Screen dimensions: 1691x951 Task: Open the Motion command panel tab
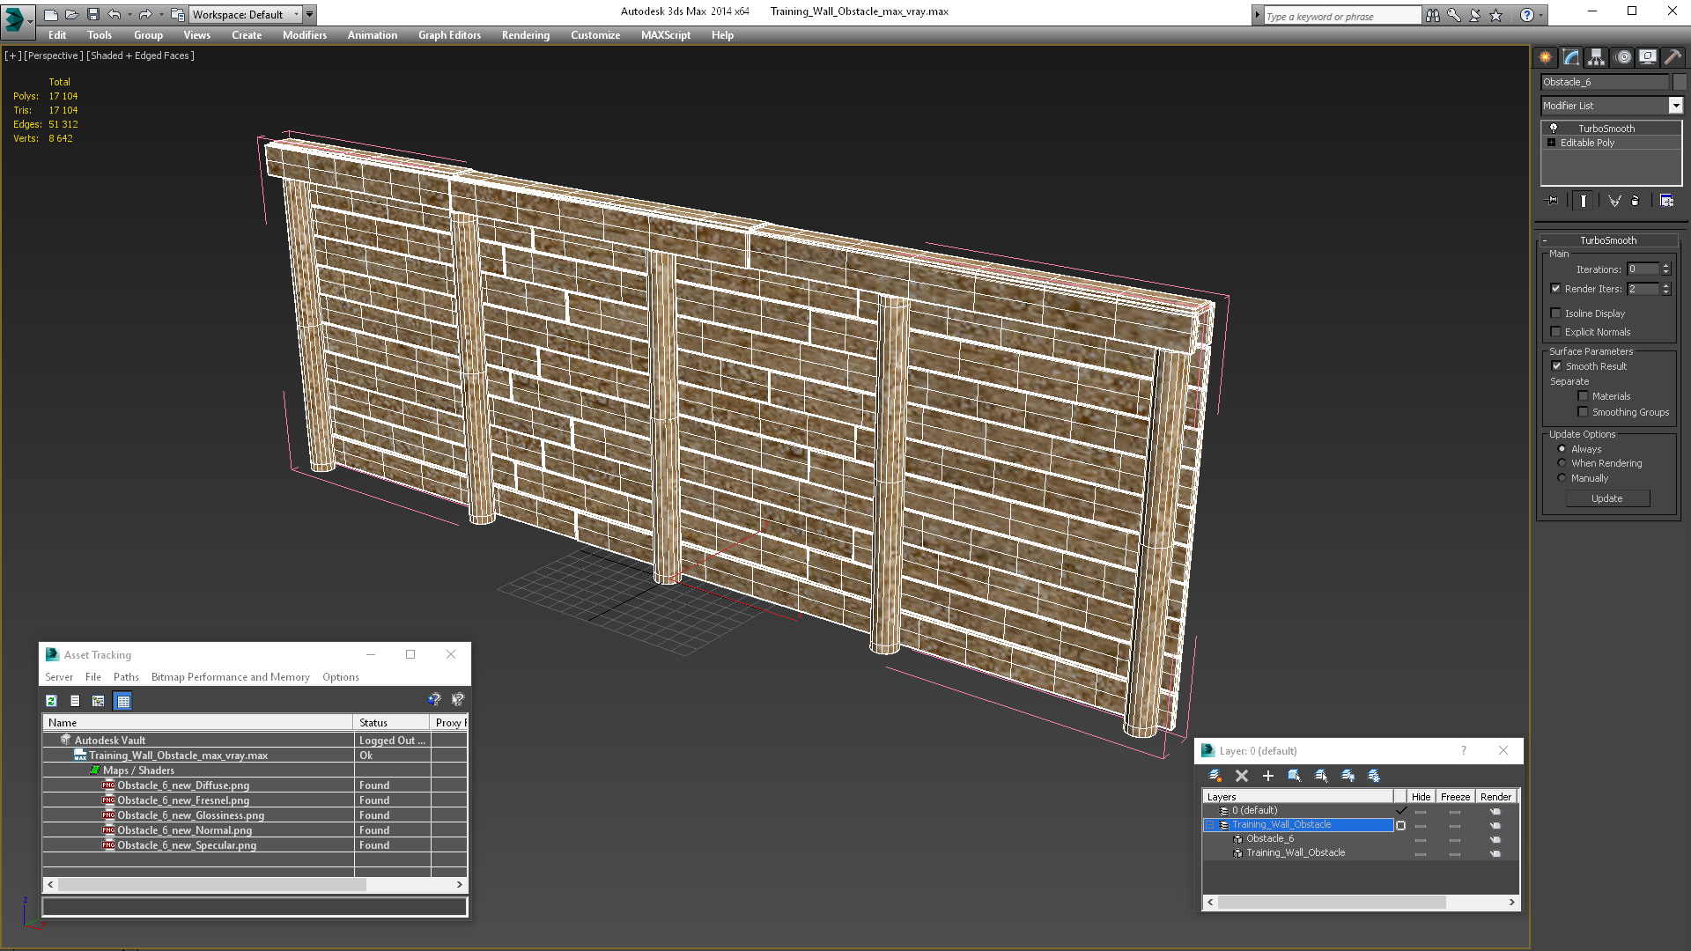point(1623,57)
